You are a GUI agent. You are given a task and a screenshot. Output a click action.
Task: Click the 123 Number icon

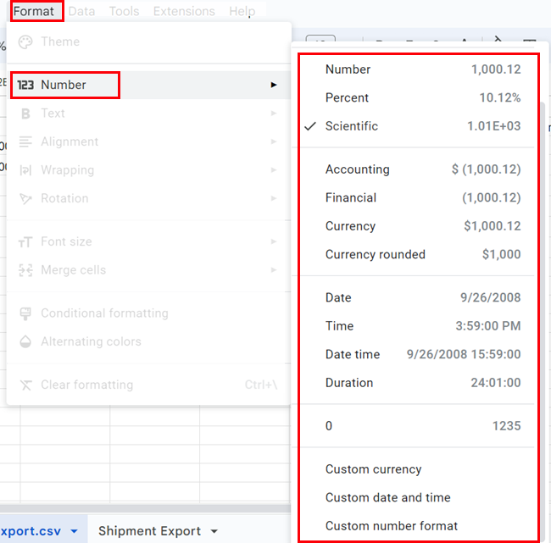[x=25, y=85]
